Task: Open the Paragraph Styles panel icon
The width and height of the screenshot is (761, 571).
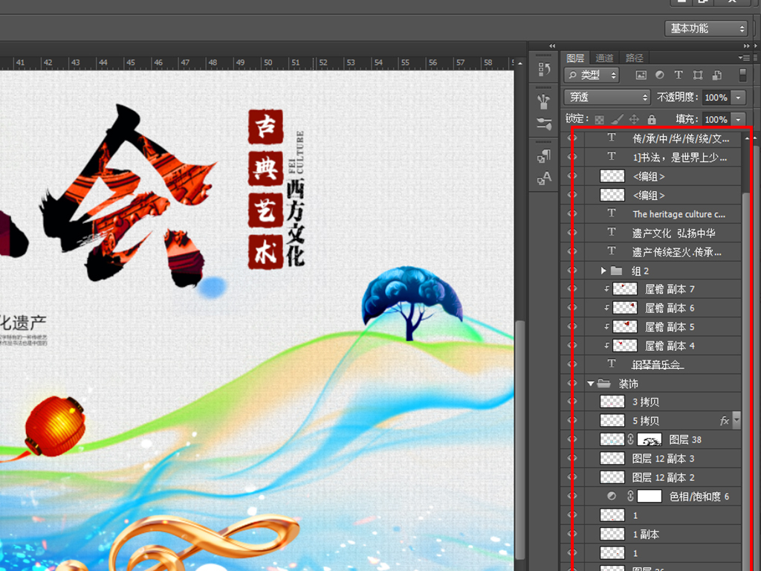Action: [x=544, y=156]
